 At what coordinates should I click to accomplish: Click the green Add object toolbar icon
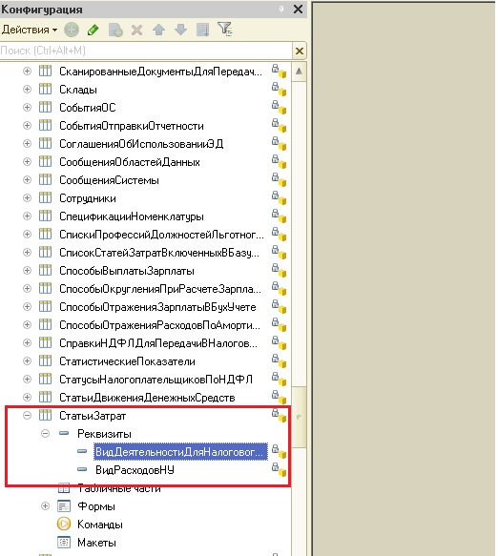[x=72, y=30]
